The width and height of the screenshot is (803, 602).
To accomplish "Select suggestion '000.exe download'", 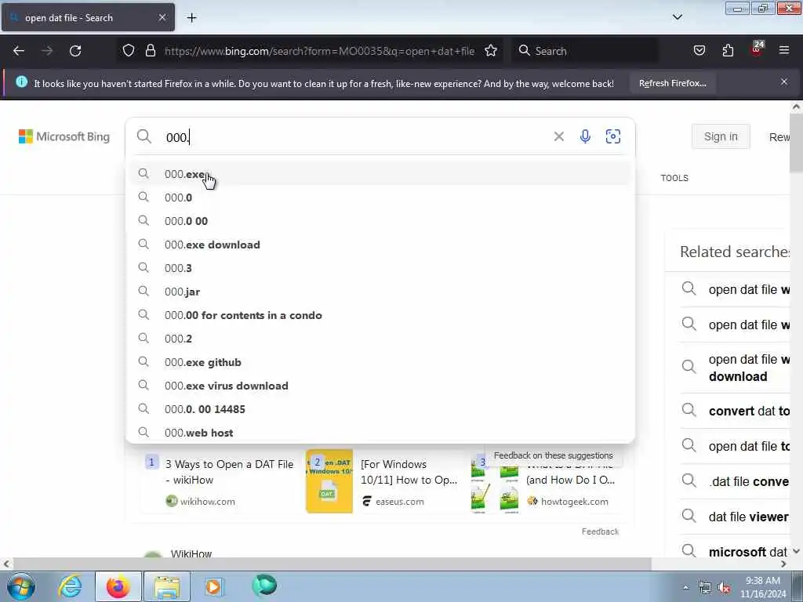I will coord(380,245).
